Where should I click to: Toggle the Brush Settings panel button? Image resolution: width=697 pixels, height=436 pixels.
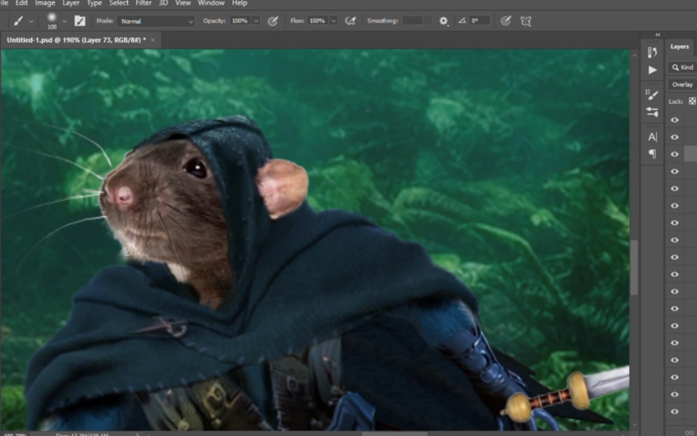pyautogui.click(x=80, y=21)
